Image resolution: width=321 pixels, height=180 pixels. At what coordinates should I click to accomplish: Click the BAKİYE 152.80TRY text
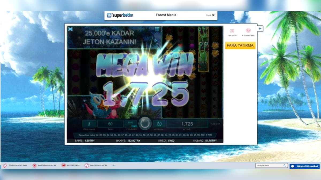[x=128, y=141]
